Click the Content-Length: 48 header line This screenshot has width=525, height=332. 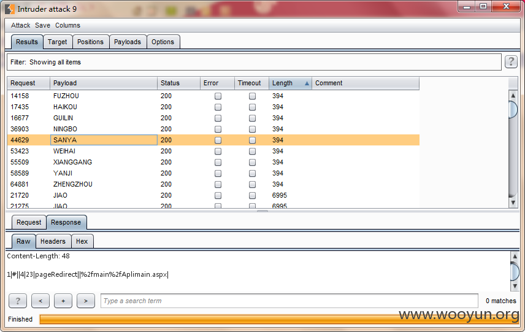point(39,257)
